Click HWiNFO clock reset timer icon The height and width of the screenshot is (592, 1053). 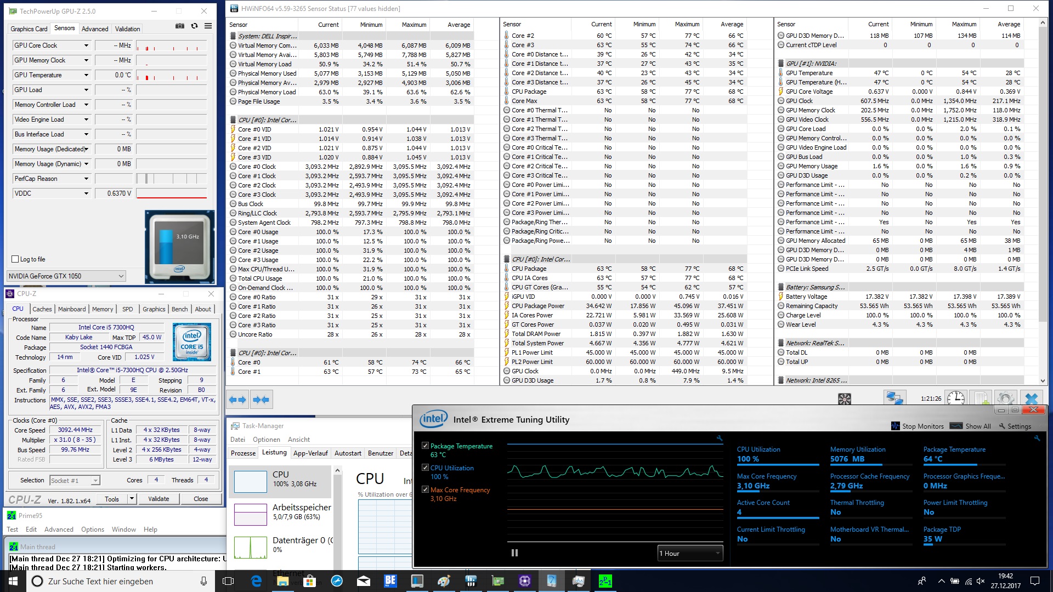pos(956,399)
